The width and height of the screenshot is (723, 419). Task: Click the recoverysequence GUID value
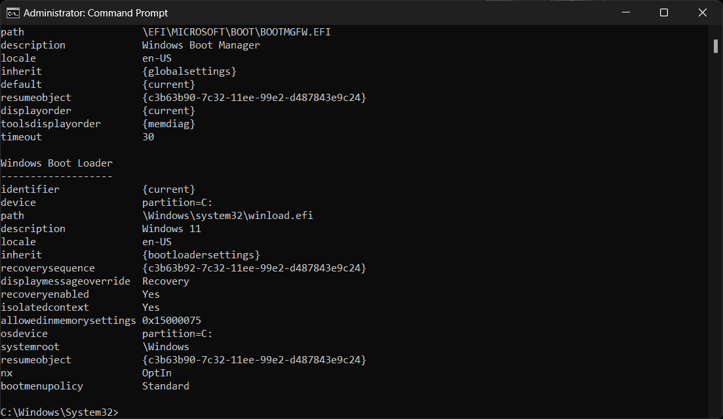coord(254,268)
